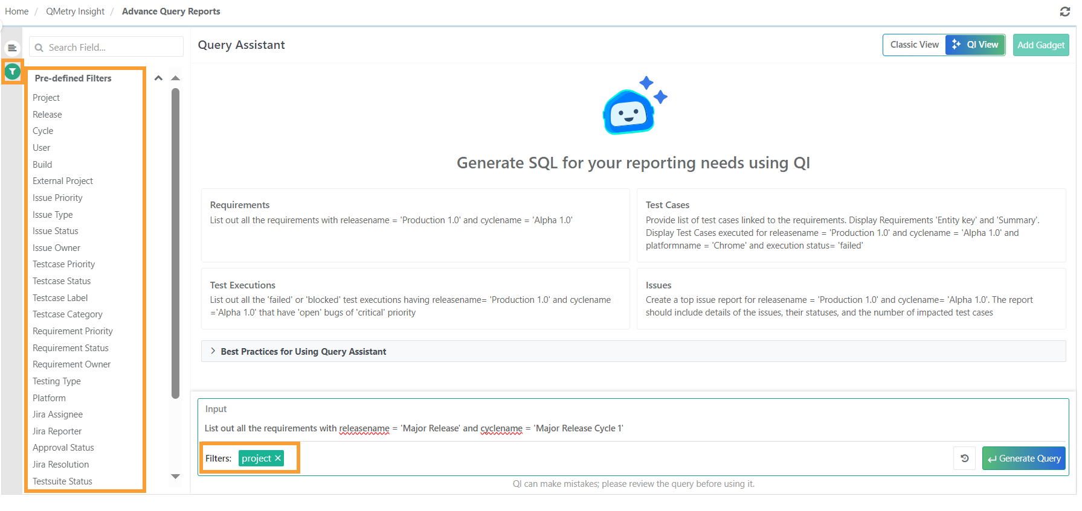Click the Generate Query button
This screenshot has width=1082, height=511.
tap(1023, 459)
